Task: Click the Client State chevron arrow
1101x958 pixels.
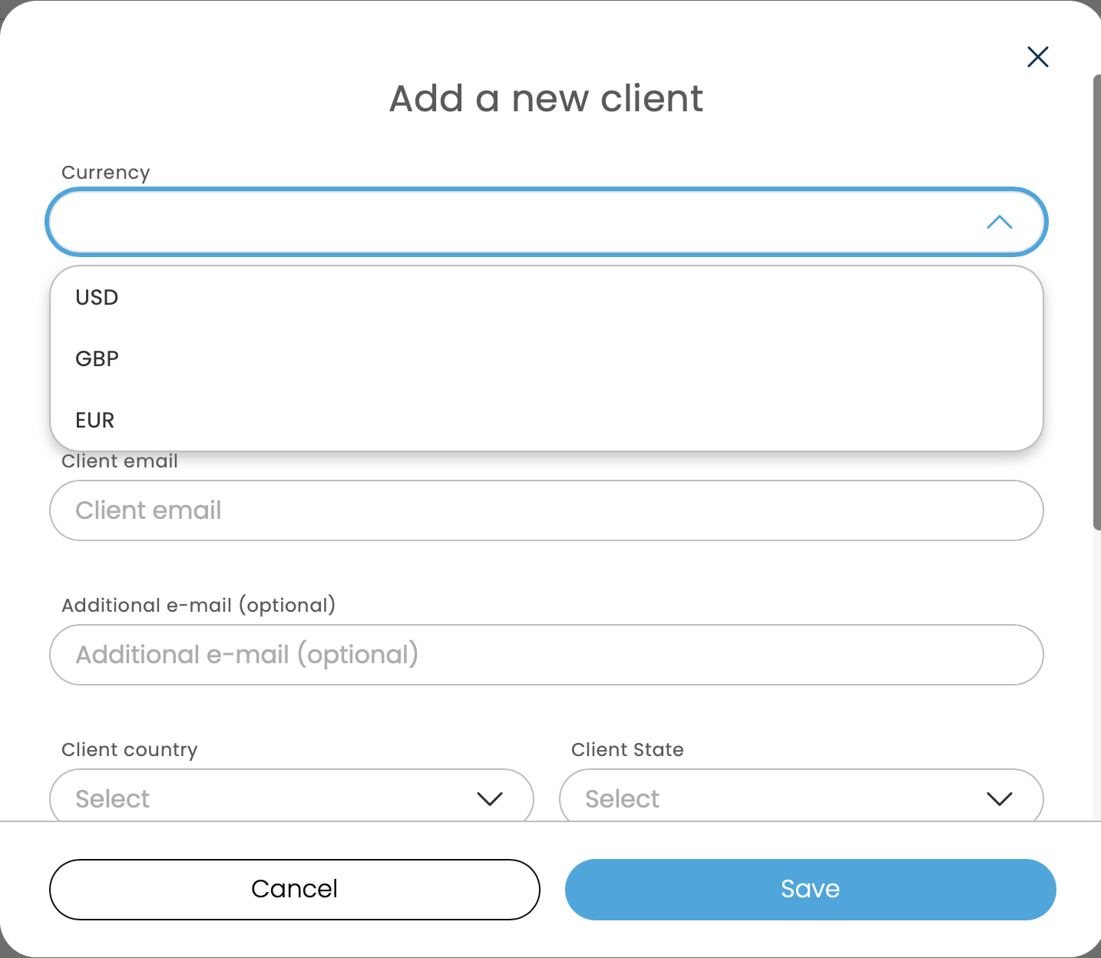Action: click(x=999, y=799)
